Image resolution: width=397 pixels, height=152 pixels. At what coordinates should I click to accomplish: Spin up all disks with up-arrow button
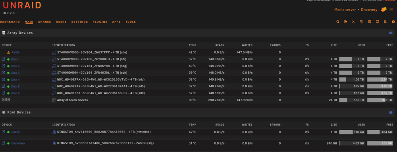8,100
